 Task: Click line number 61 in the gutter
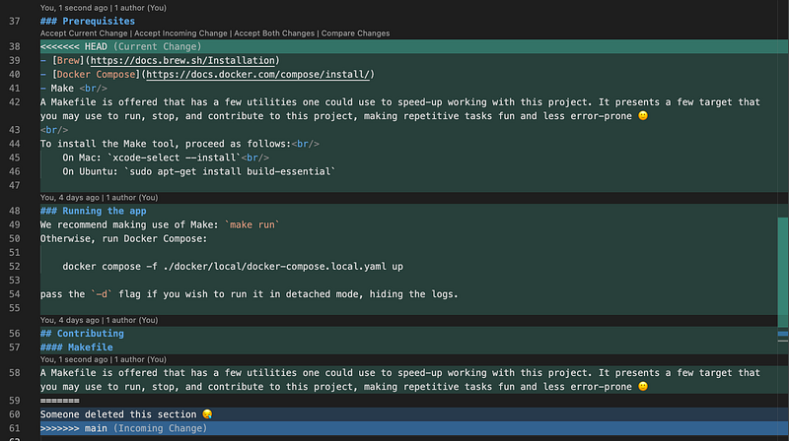(15, 428)
